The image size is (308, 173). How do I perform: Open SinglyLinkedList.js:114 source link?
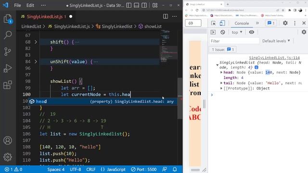(274, 58)
